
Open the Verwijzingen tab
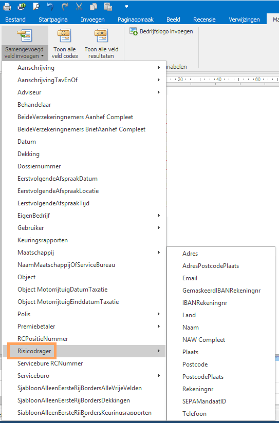pyautogui.click(x=244, y=20)
